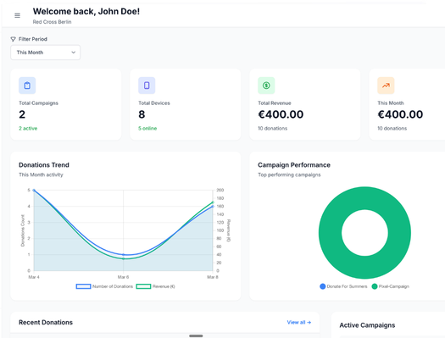Click the Total Devices count 8
The height and width of the screenshot is (338, 445).
(142, 114)
